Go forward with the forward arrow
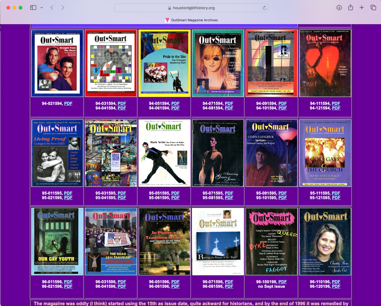This screenshot has width=381, height=306. (62, 8)
